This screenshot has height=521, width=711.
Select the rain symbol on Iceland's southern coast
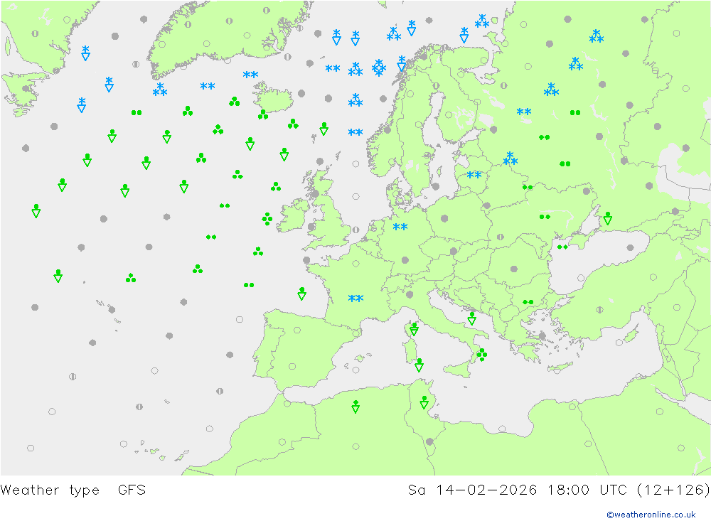pyautogui.click(x=263, y=114)
